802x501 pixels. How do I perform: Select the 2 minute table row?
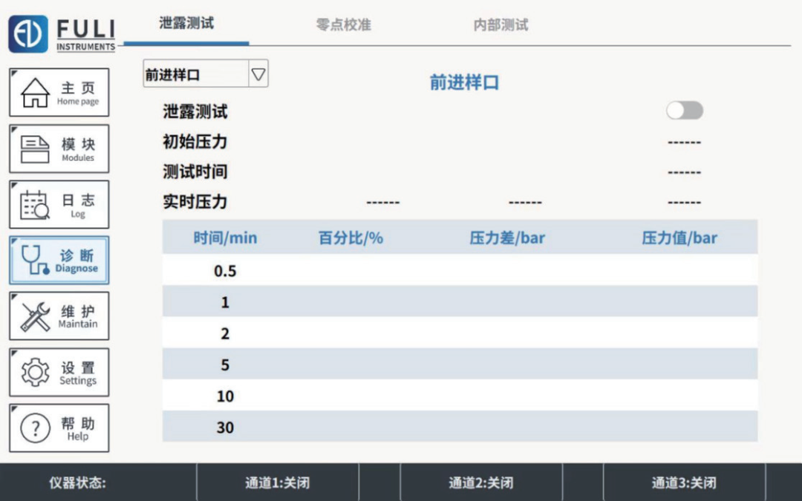(x=460, y=333)
